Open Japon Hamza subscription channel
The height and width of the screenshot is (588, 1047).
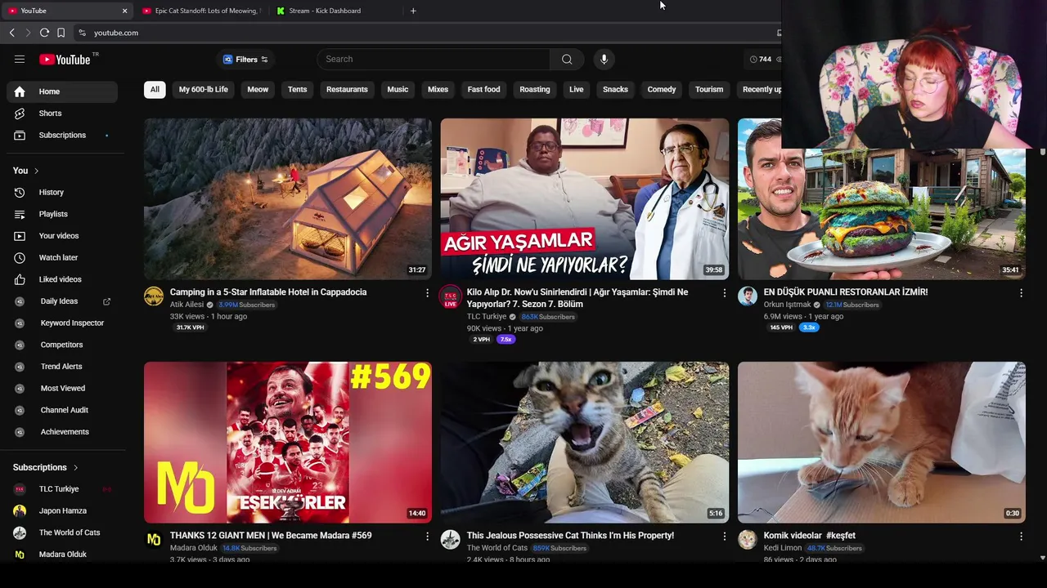tap(62, 510)
